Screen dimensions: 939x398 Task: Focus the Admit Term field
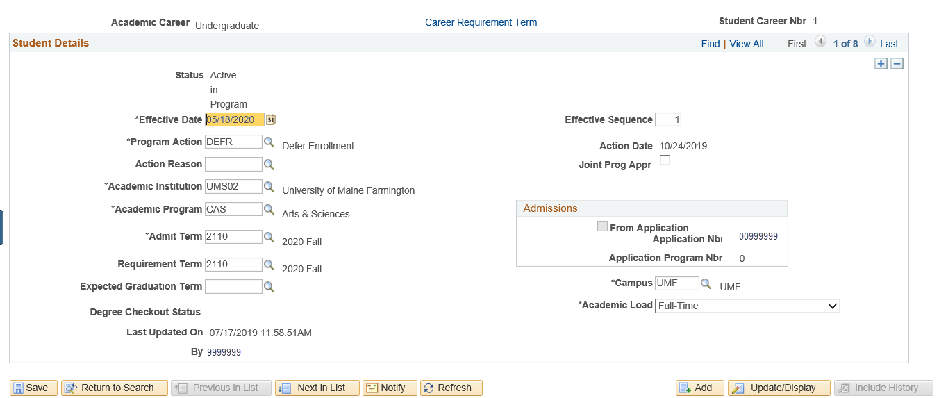[233, 237]
